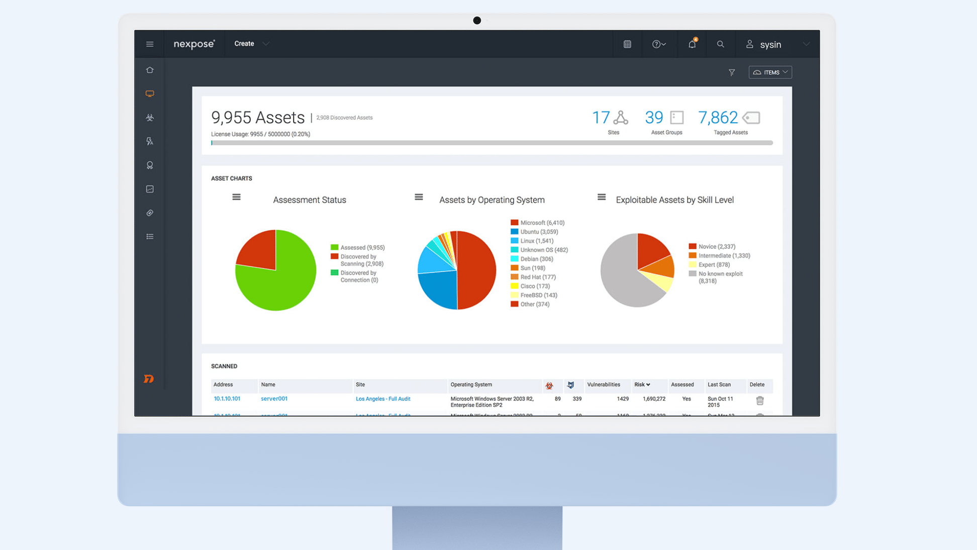Open notifications bell

pos(692,44)
